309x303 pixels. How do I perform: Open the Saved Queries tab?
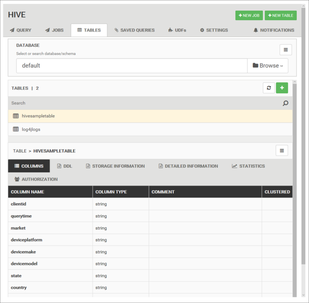coord(135,30)
